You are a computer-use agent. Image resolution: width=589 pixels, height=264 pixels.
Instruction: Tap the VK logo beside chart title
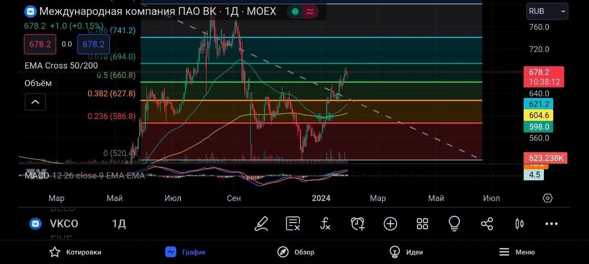click(30, 11)
